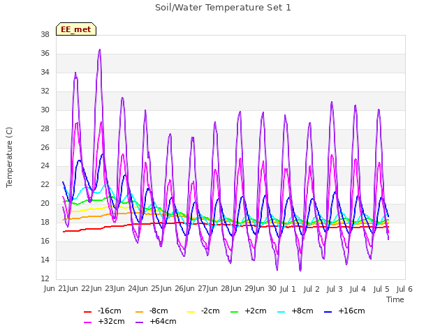Click the Jun 21 x-axis tick label
447x335 pixels.
pyautogui.click(x=55, y=289)
